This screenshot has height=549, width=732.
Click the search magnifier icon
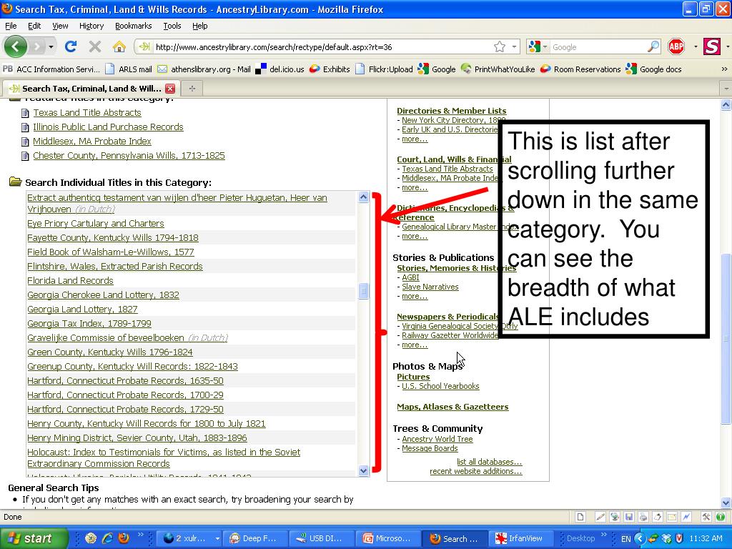pyautogui.click(x=653, y=46)
